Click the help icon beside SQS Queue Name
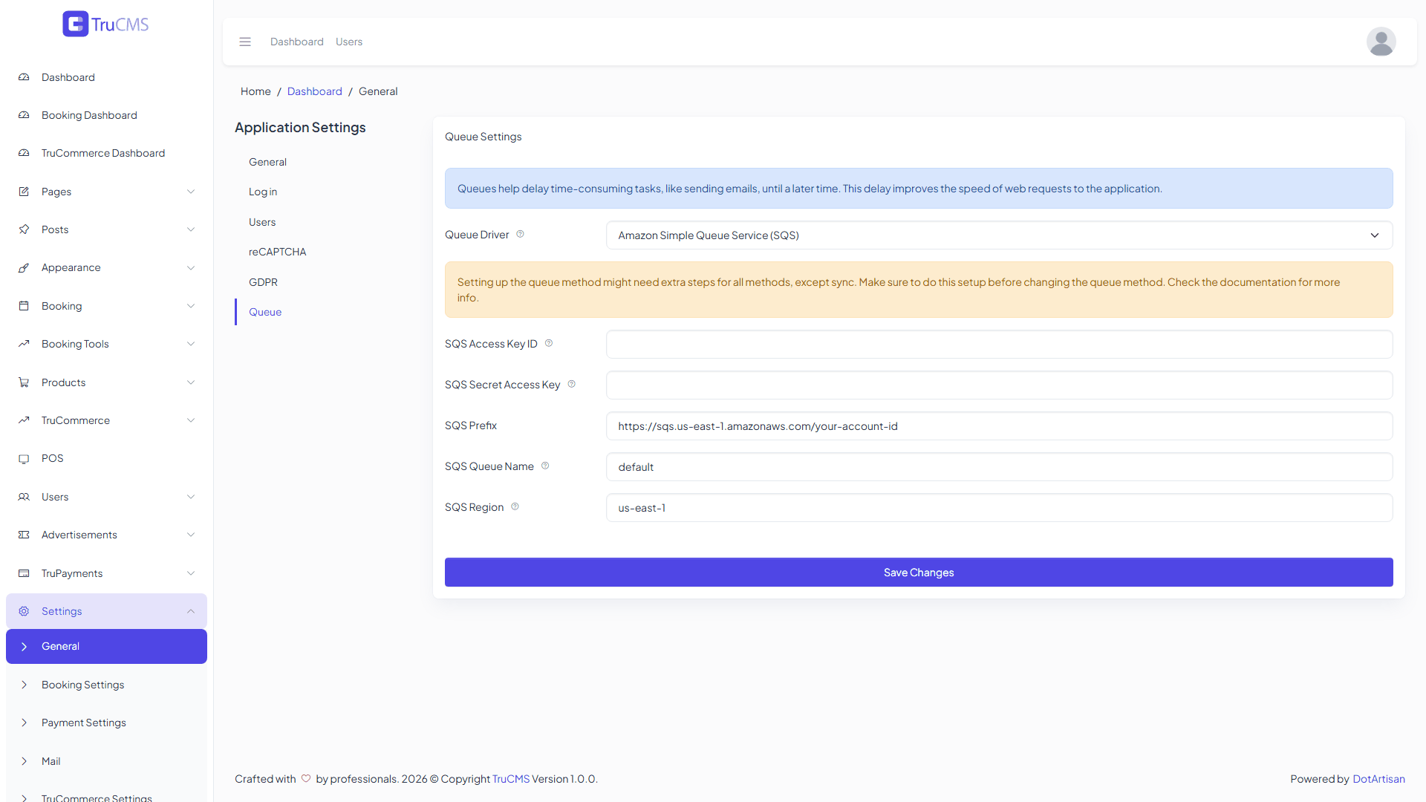The width and height of the screenshot is (1426, 802). click(545, 466)
